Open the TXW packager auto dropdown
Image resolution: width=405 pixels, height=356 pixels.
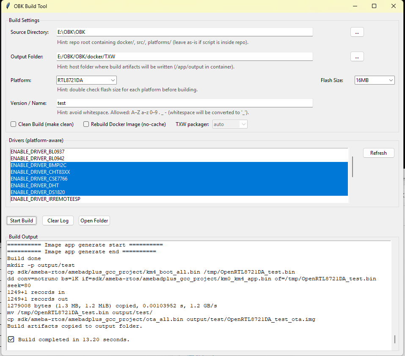pyautogui.click(x=230, y=124)
